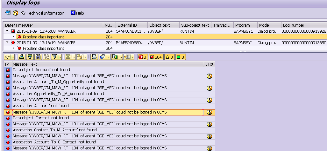Toggle the Stop messages filter showing 0

[x=142, y=57]
